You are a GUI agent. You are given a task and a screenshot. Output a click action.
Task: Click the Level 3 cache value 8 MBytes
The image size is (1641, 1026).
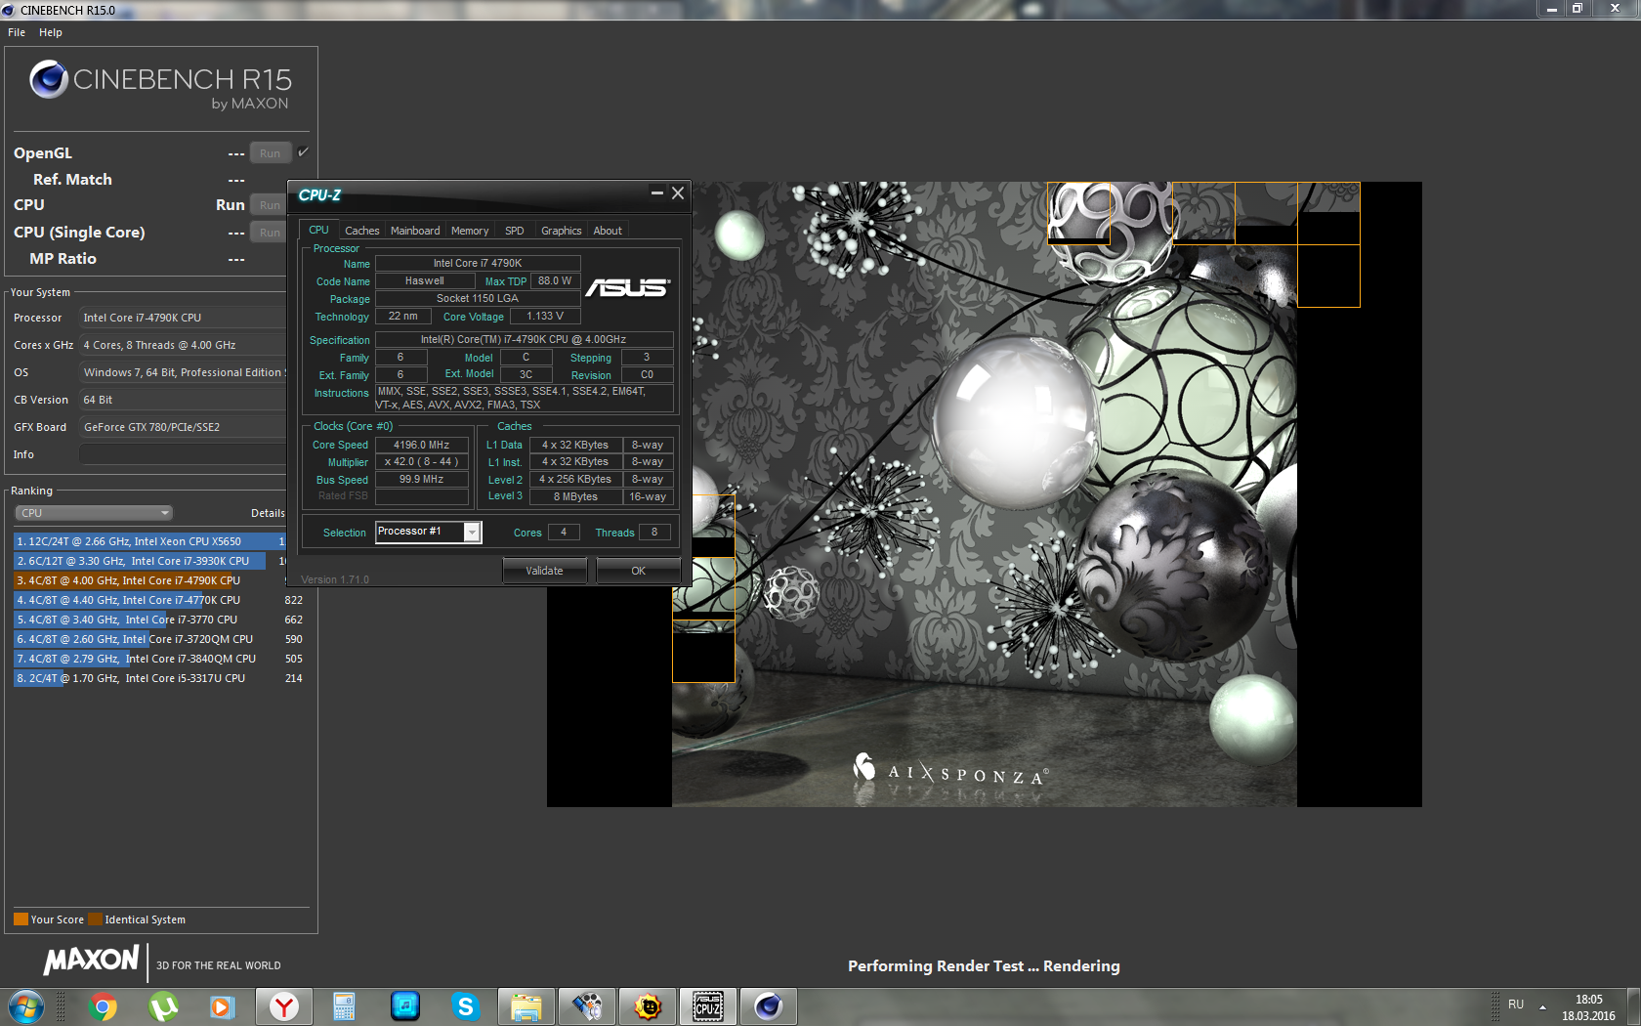pyautogui.click(x=575, y=496)
